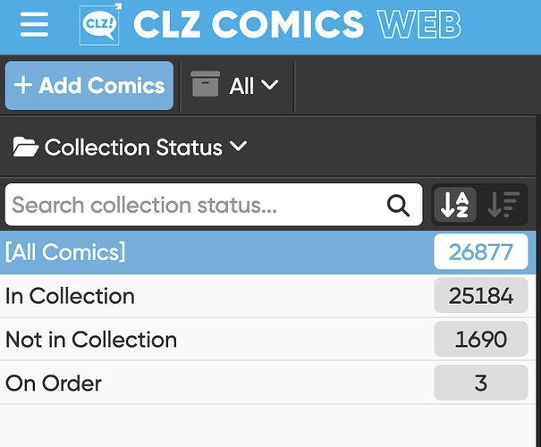Open the hamburger main menu
Viewport: 541px width, 447px height.
(34, 24)
